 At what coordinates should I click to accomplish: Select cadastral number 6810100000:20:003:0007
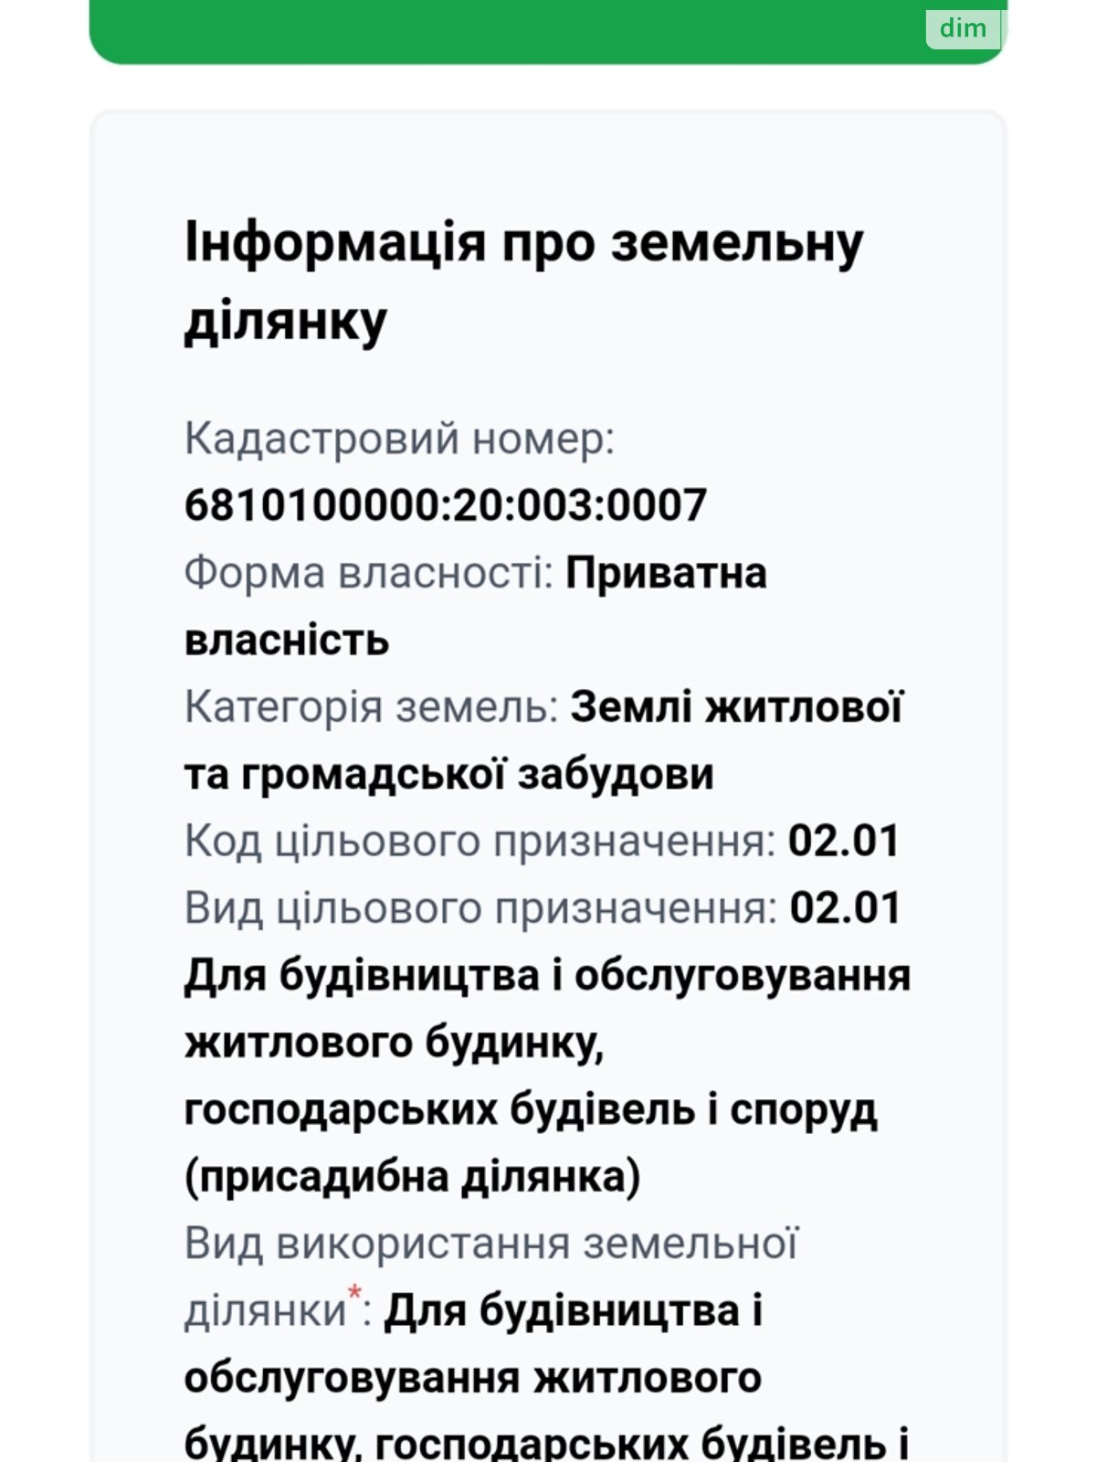click(446, 505)
